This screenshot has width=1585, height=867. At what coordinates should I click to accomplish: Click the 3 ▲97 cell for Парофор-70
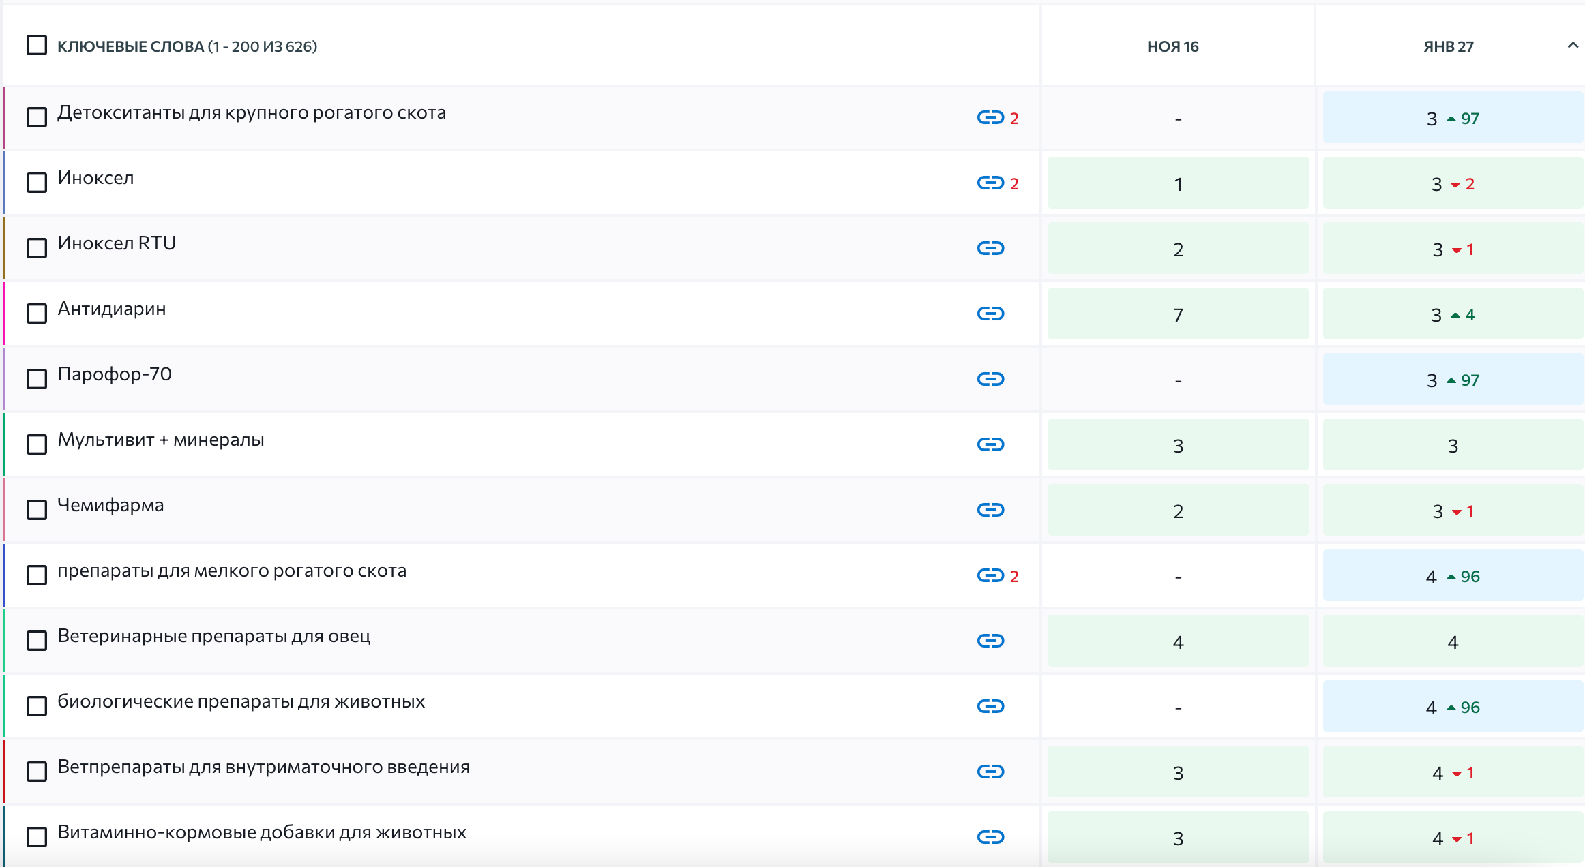click(x=1453, y=380)
